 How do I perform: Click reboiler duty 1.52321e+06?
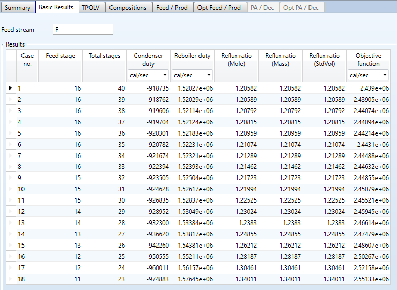coord(192,155)
